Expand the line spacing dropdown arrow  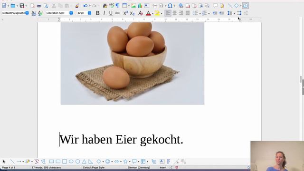[234, 13]
